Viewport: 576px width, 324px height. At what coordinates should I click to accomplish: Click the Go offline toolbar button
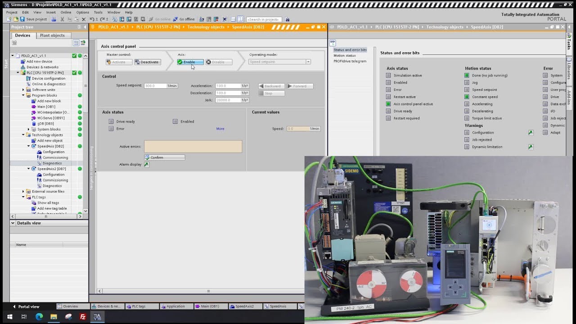click(x=184, y=19)
